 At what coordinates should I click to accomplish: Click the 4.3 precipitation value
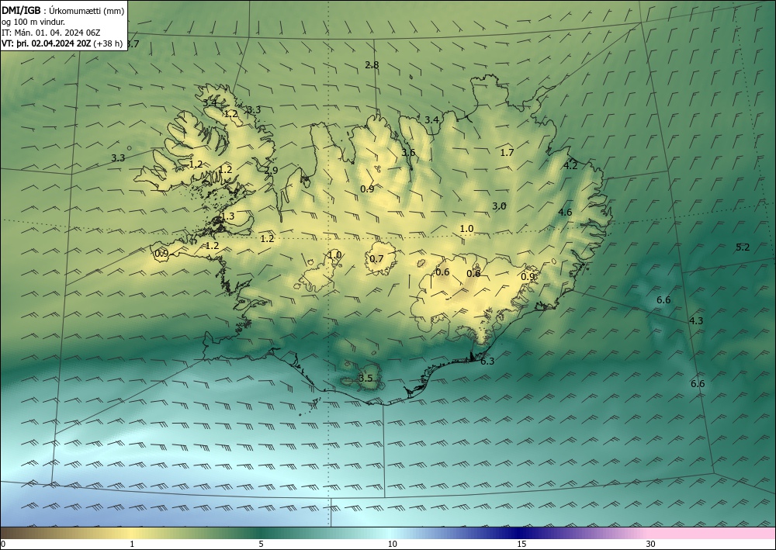point(696,321)
